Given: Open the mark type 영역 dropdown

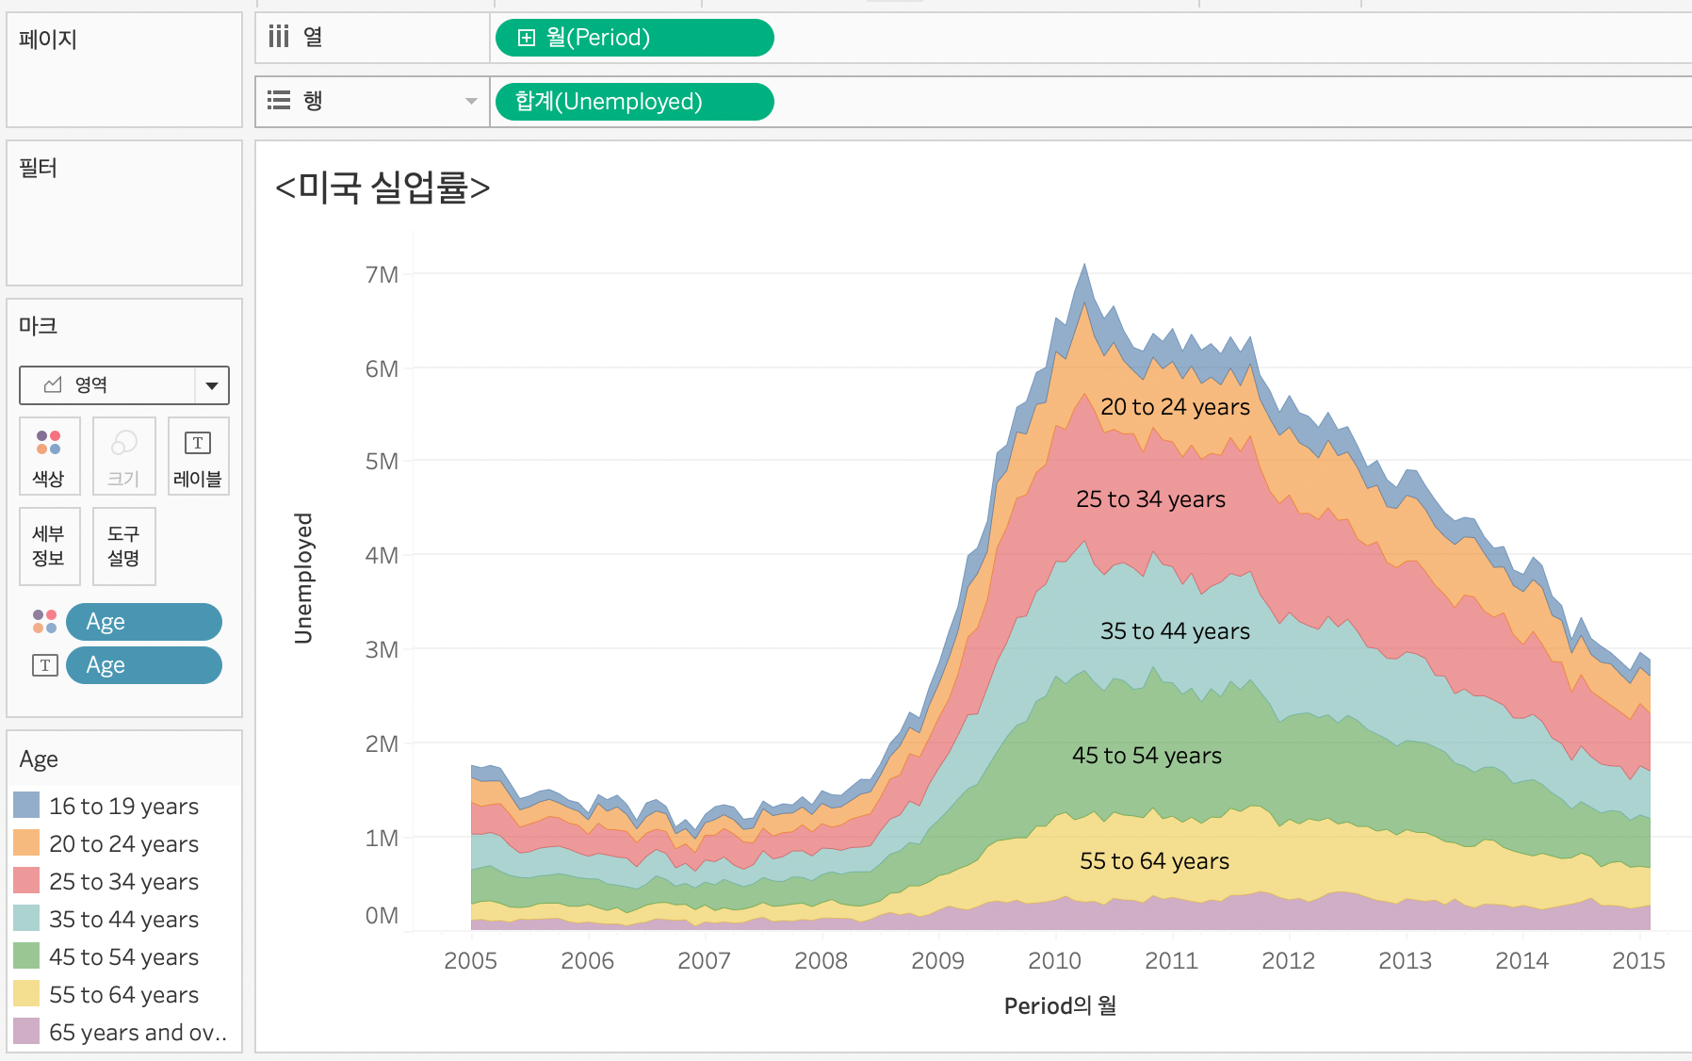Looking at the screenshot, I should [x=212, y=385].
